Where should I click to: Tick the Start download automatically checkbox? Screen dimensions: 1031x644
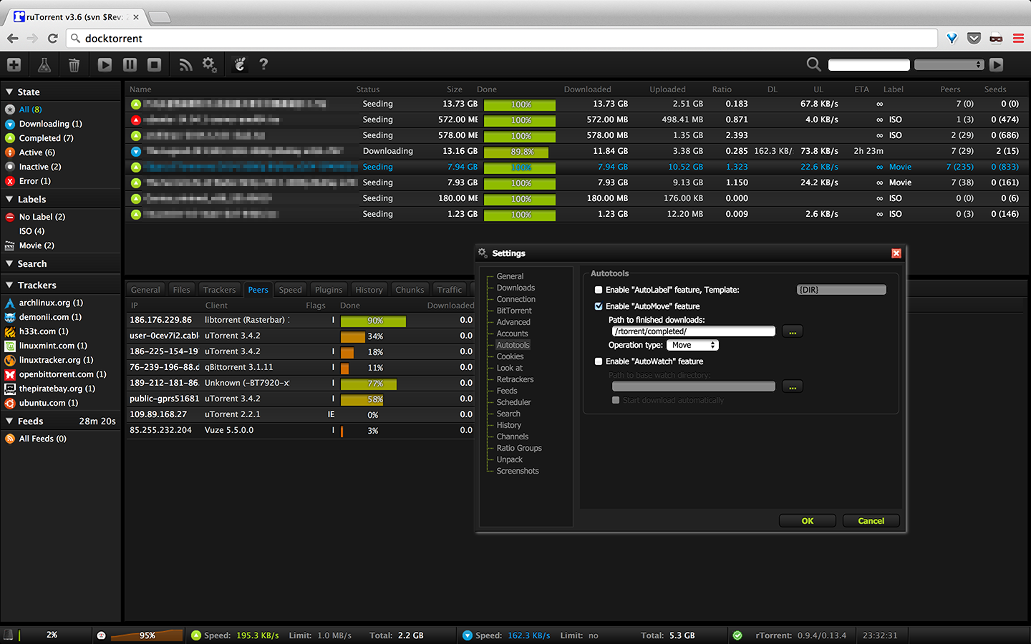616,400
